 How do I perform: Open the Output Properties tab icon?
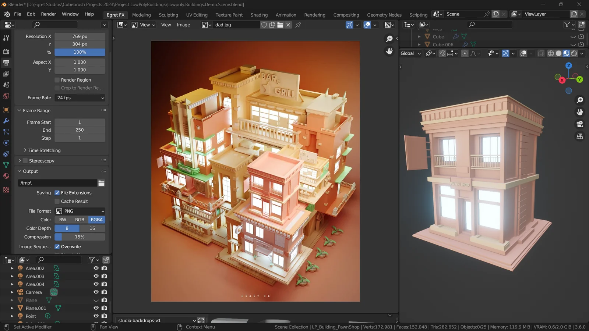(6, 63)
